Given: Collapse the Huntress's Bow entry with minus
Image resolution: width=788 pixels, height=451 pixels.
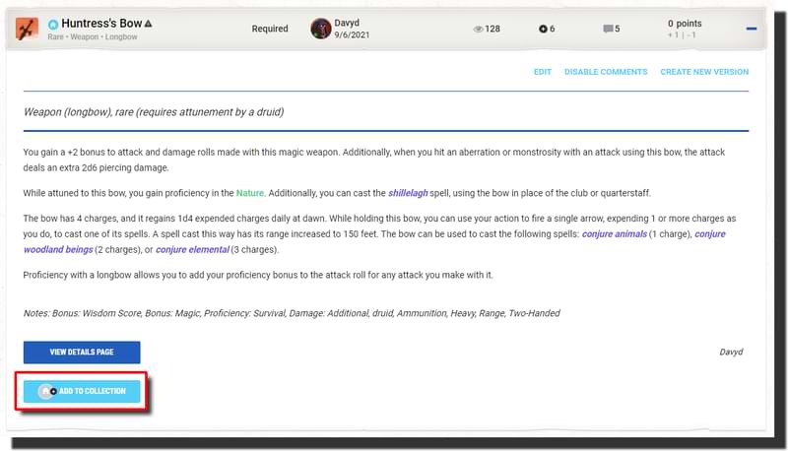Looking at the screenshot, I should pos(752,29).
